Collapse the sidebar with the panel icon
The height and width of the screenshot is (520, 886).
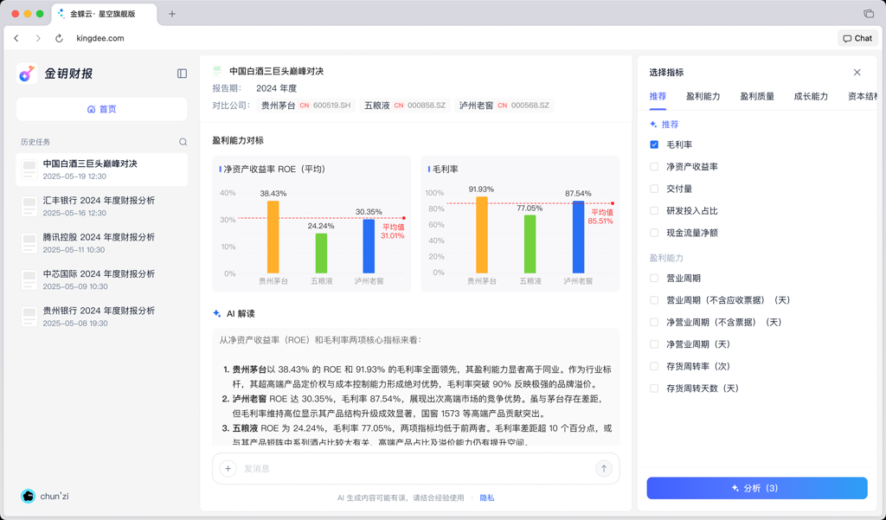pyautogui.click(x=182, y=74)
